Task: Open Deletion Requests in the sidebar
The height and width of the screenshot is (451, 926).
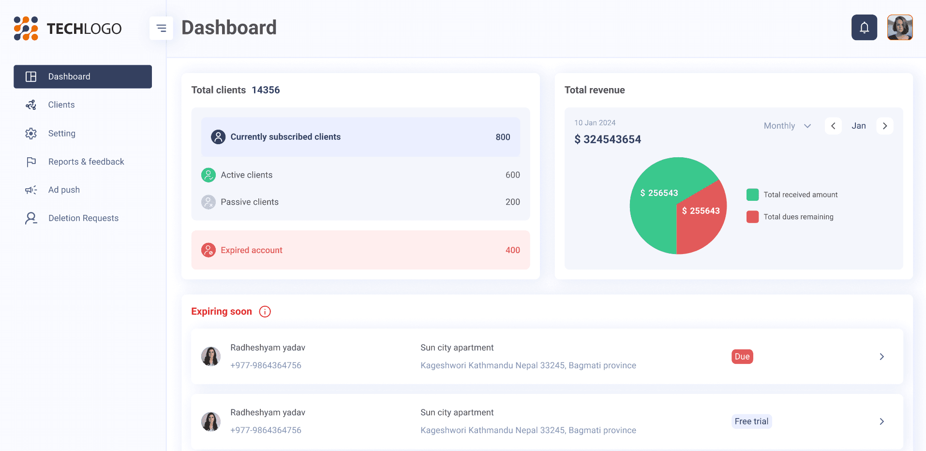Action: pyautogui.click(x=83, y=218)
